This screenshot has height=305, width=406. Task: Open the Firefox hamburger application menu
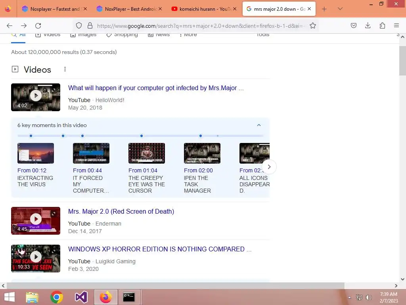tap(396, 25)
